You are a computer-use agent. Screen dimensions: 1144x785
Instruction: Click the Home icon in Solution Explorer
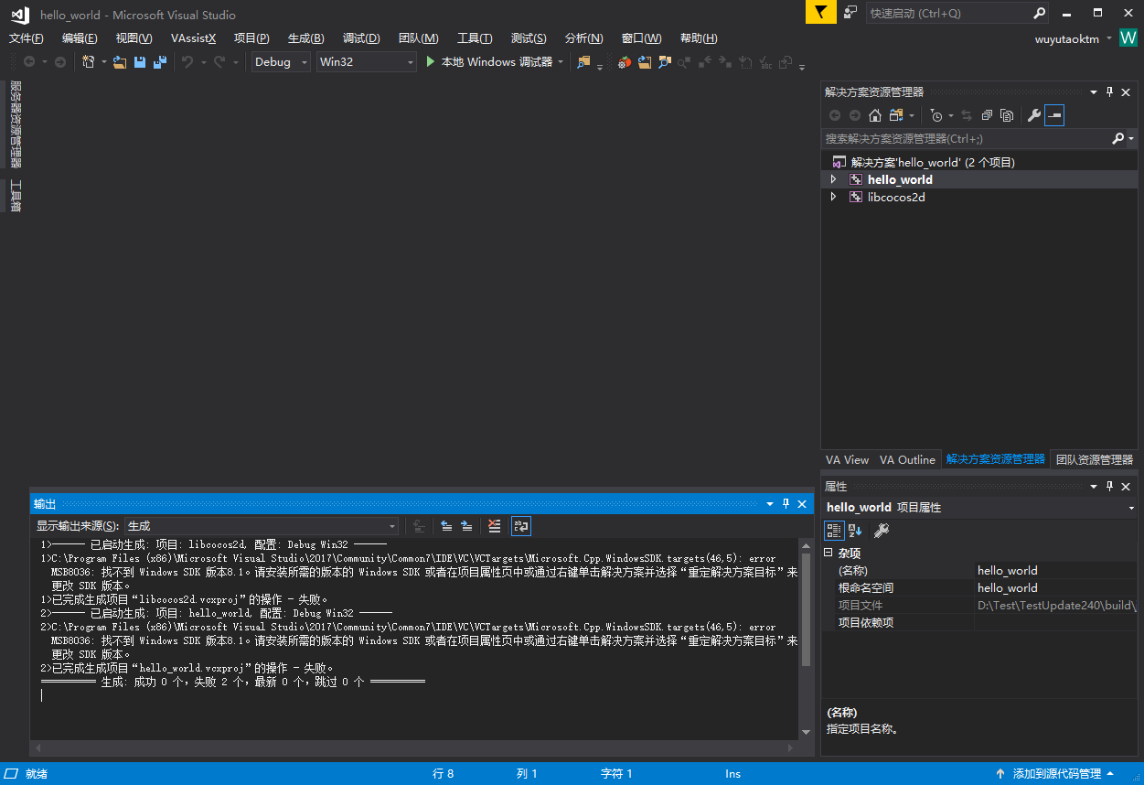[875, 115]
